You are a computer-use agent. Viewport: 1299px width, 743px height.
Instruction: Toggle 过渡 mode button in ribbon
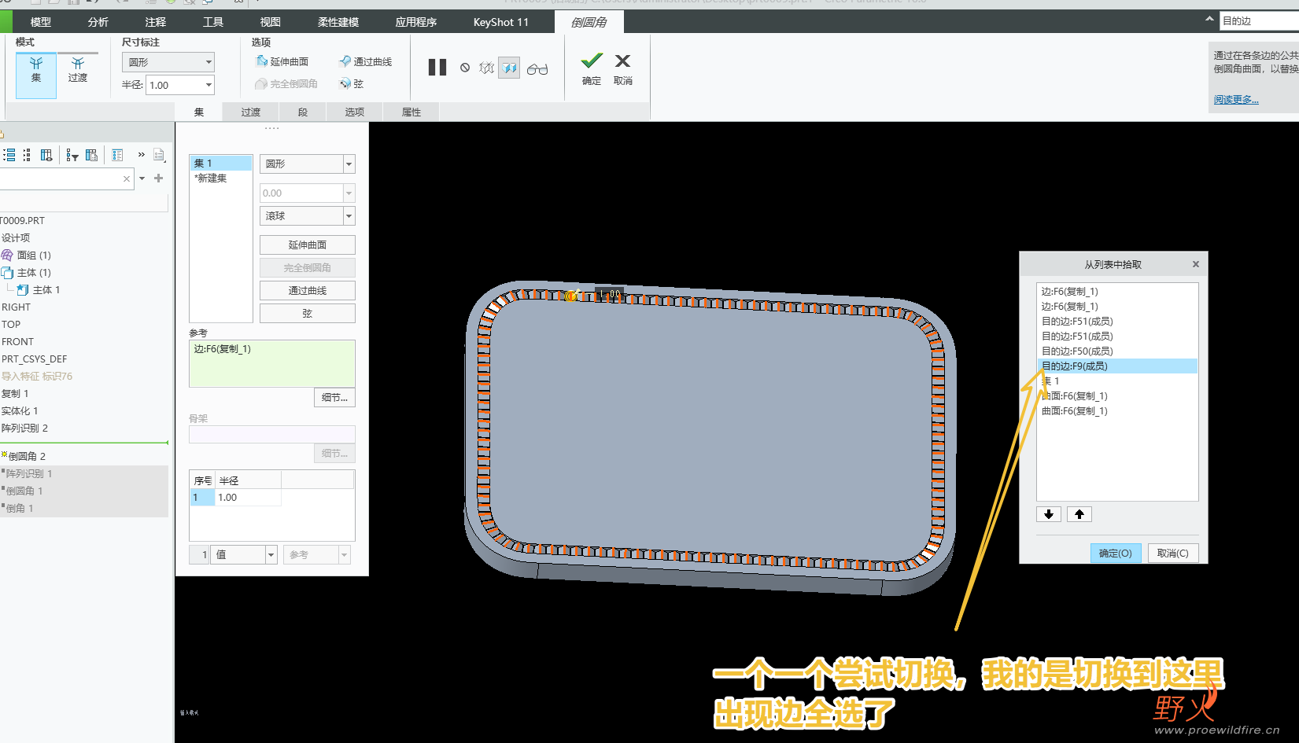click(x=77, y=70)
